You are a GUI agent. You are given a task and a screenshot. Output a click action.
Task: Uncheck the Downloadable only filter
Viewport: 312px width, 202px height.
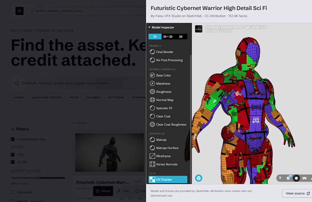coord(13,139)
